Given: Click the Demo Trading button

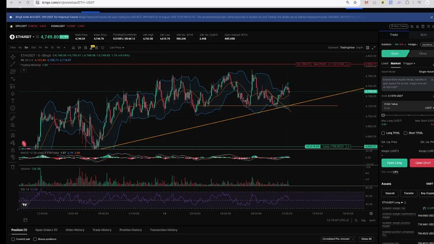Looking at the screenshot, I should tap(398, 26).
